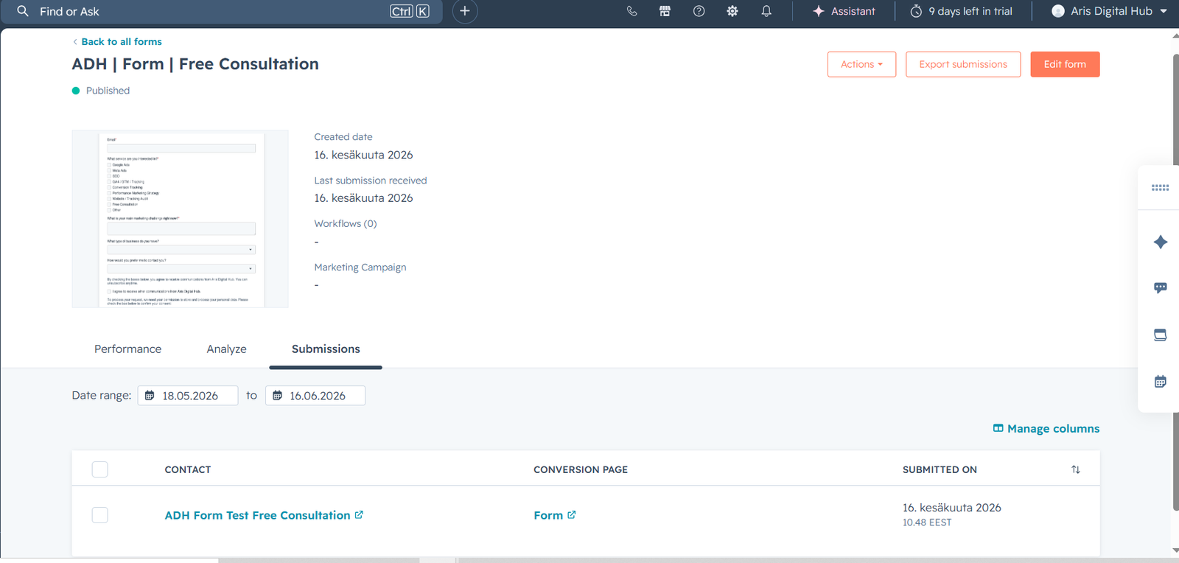The image size is (1179, 563).
Task: Click the Find or Ask search field
Action: (x=221, y=11)
